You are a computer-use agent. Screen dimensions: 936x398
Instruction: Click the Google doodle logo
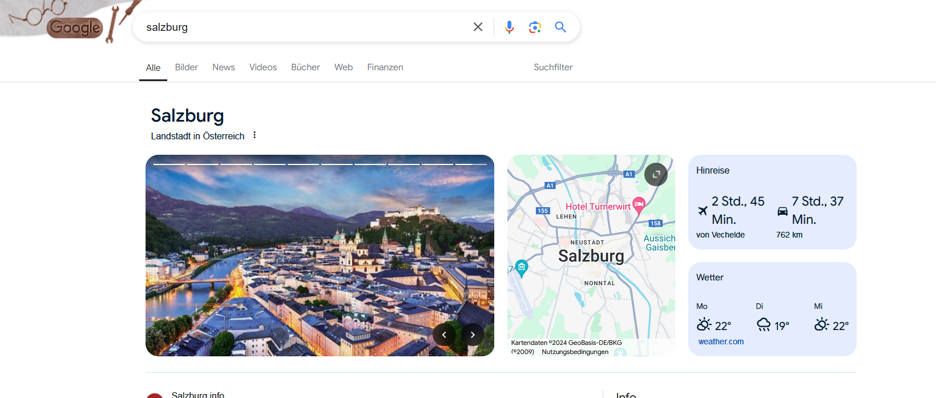coord(74,27)
